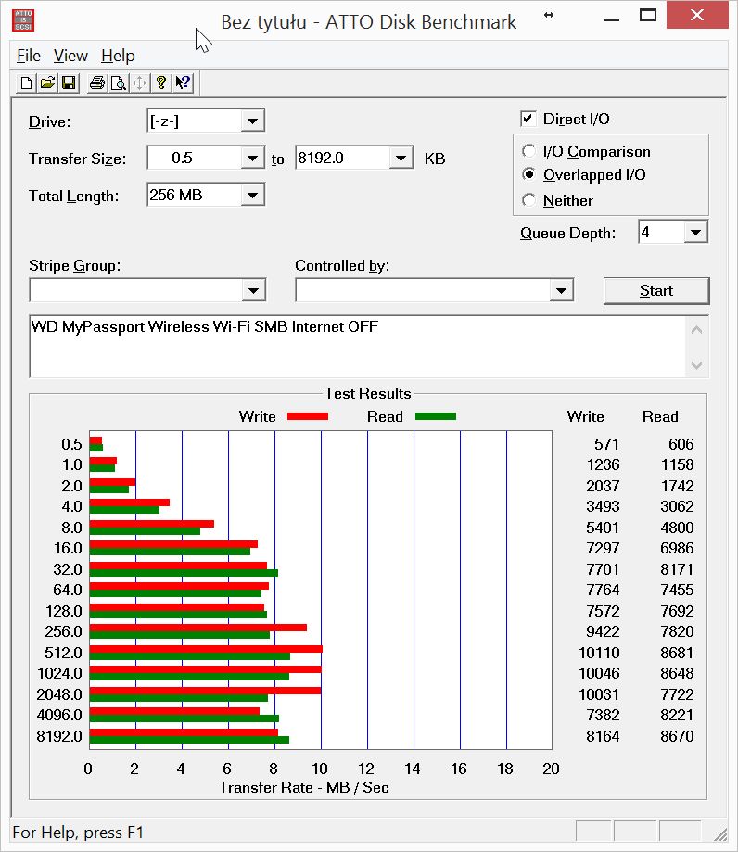The image size is (738, 852).
Task: Click the green read bar for 8192.0
Action: (x=189, y=740)
